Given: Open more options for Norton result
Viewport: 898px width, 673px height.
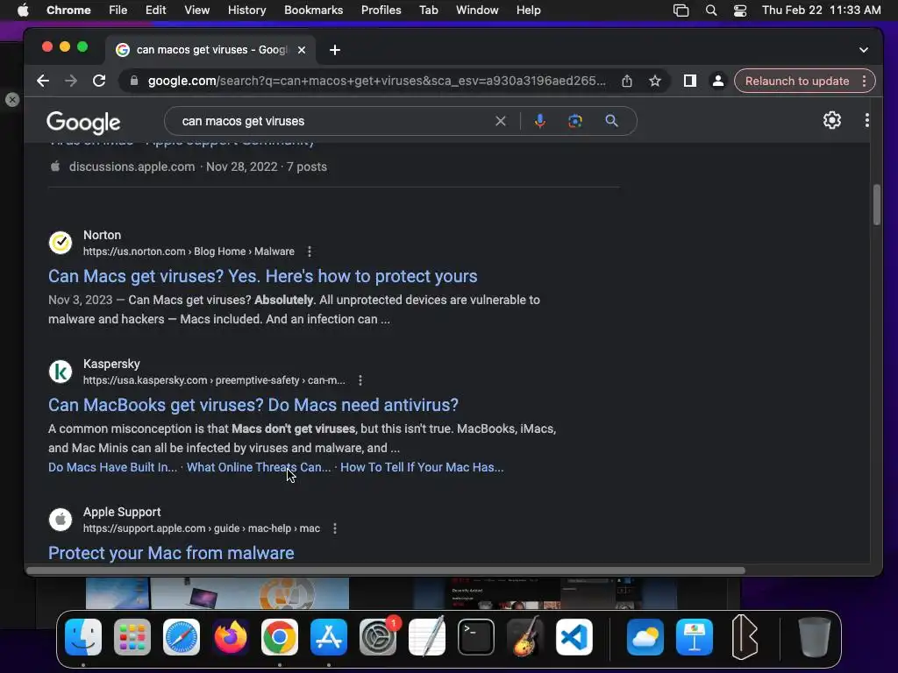Looking at the screenshot, I should [310, 251].
